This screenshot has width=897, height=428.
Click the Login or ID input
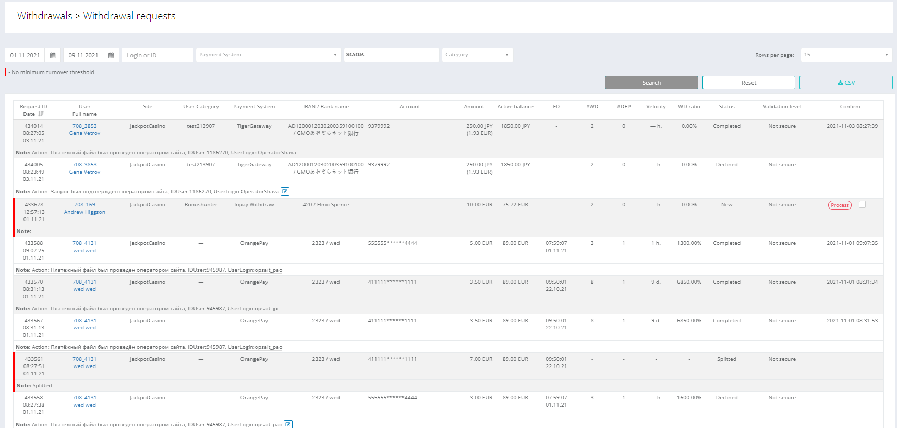(x=157, y=55)
